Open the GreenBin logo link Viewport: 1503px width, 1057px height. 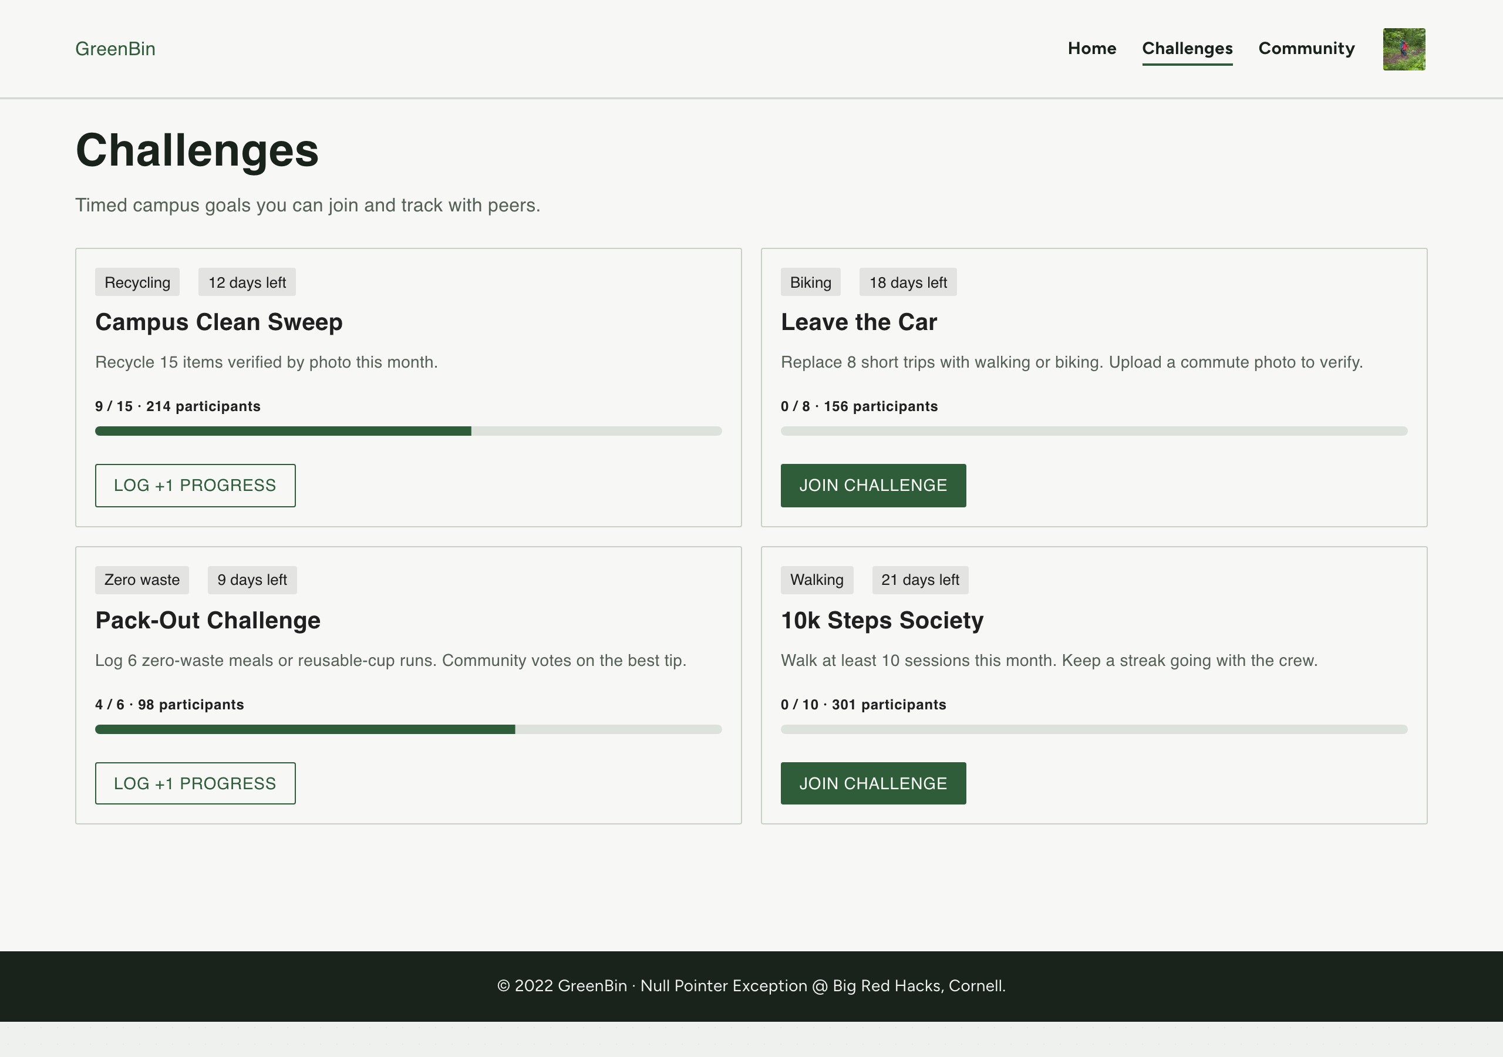click(115, 49)
